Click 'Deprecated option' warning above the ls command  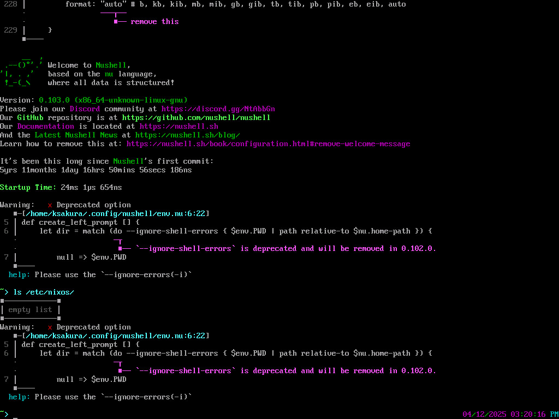[93, 205]
